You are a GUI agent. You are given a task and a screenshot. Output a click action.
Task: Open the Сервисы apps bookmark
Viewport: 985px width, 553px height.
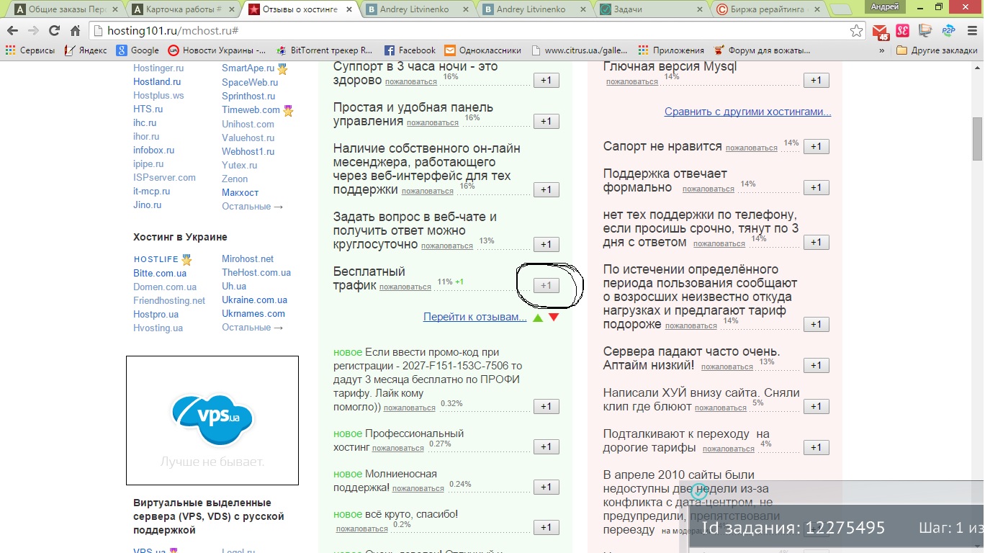coord(30,50)
